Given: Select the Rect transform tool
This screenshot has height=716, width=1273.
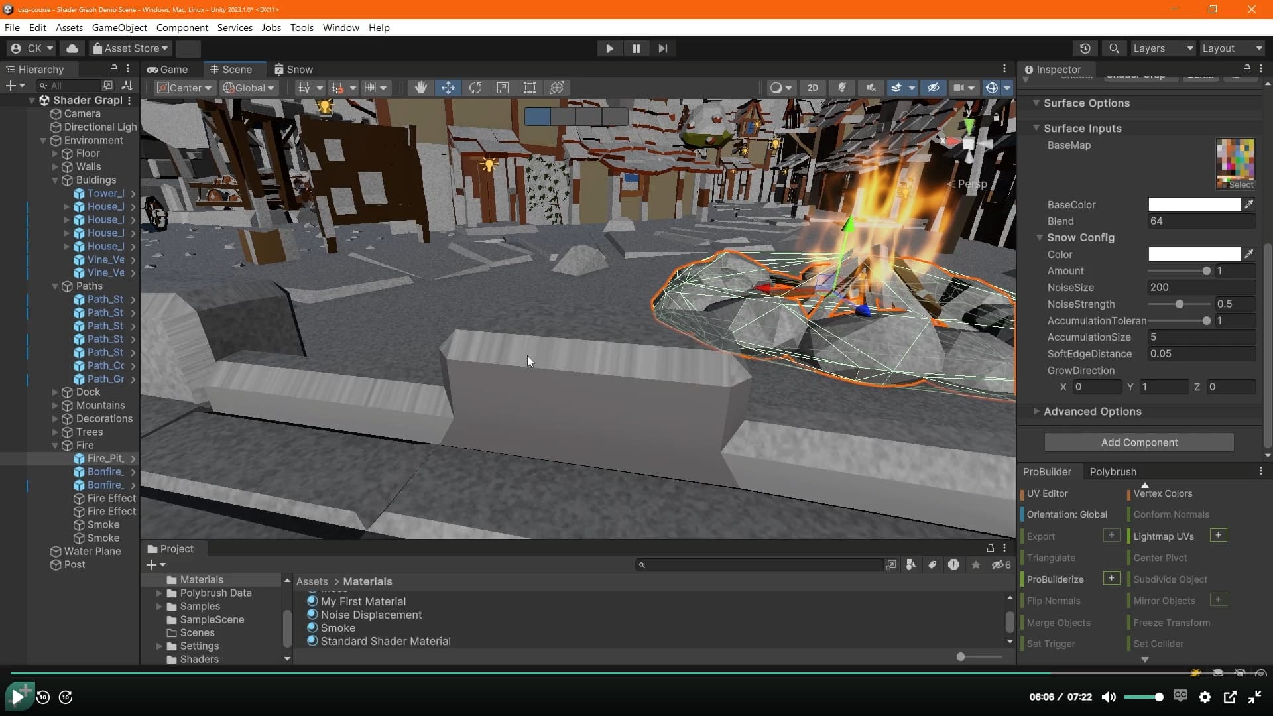Looking at the screenshot, I should [530, 88].
